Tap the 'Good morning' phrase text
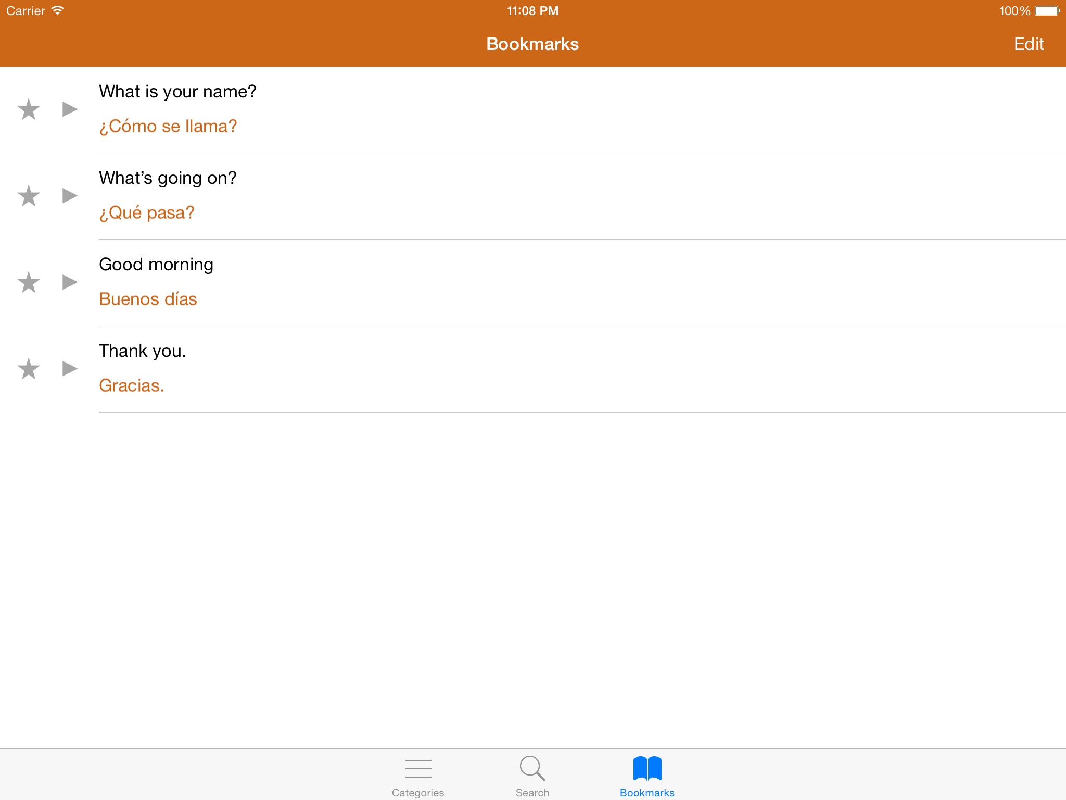This screenshot has width=1066, height=800. [156, 265]
